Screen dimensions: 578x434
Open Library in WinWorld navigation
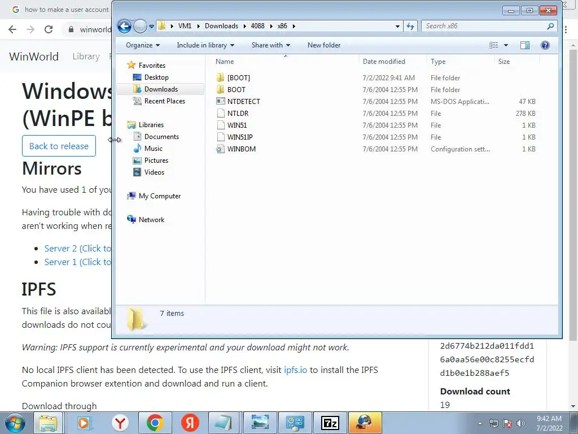[86, 57]
